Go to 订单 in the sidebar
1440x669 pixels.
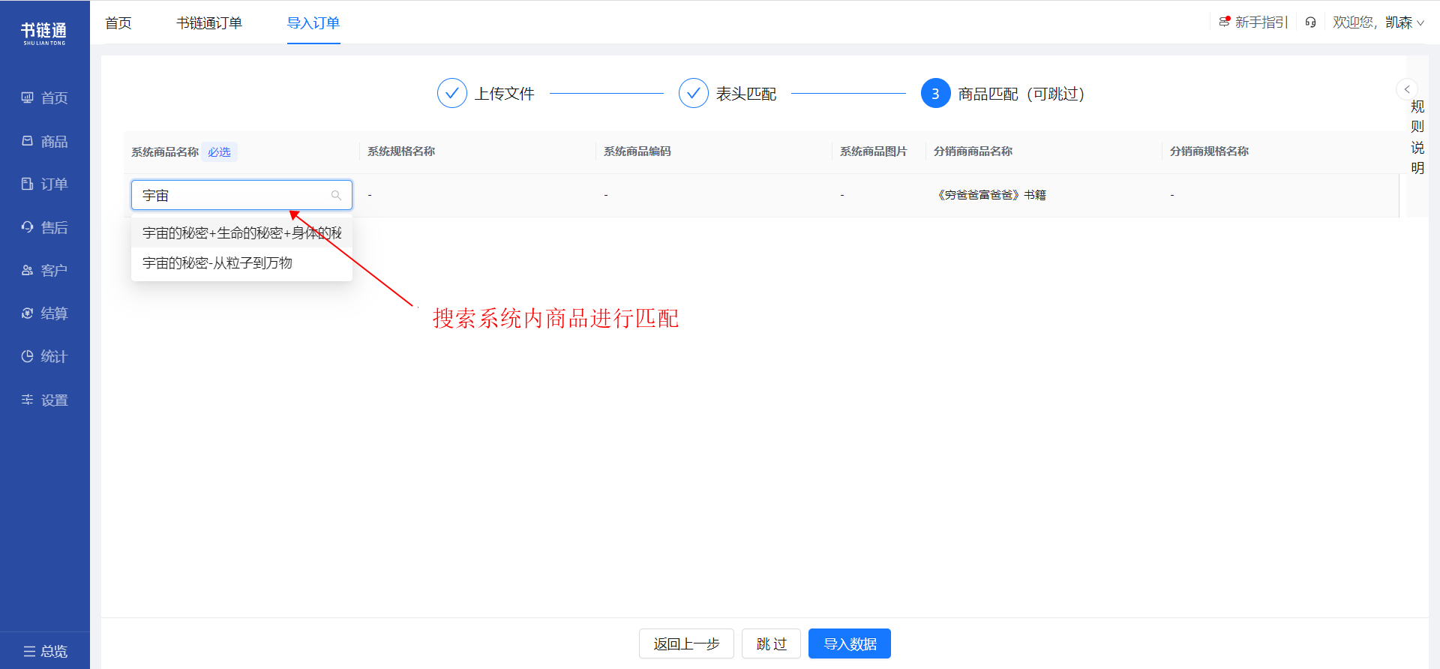click(x=44, y=184)
